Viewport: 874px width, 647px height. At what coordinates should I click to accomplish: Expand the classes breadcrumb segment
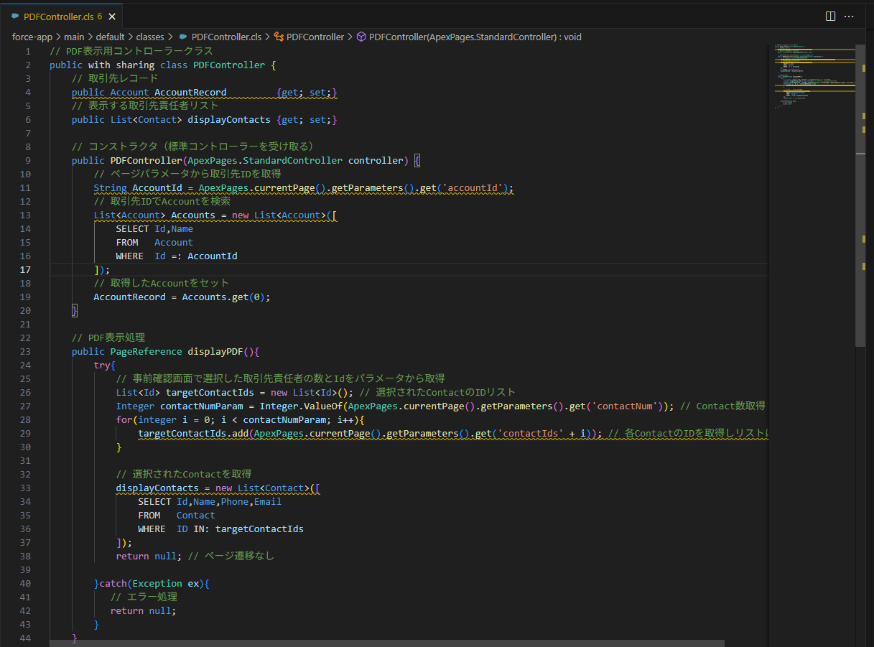pos(149,37)
